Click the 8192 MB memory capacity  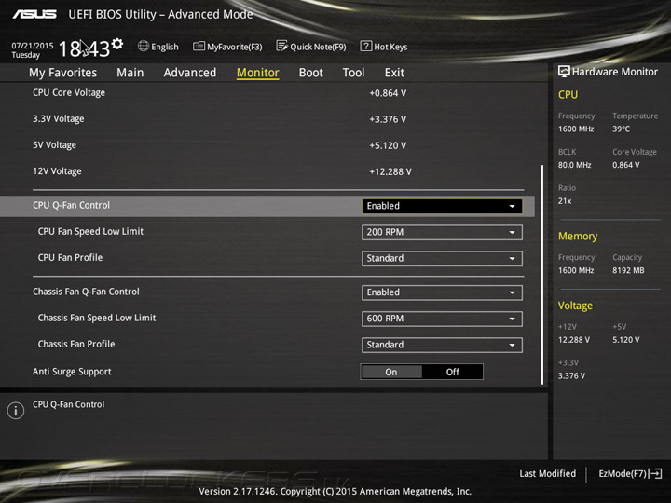[x=628, y=270]
